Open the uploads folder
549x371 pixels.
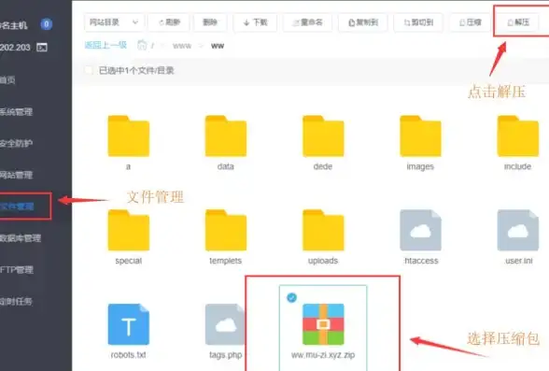coord(323,230)
